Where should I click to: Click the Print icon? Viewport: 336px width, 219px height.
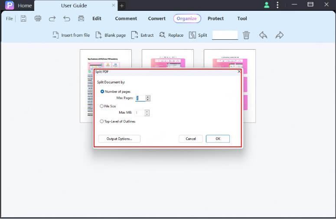(x=38, y=18)
